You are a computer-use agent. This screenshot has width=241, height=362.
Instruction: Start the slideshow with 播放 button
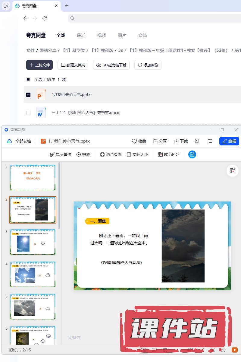point(83,154)
